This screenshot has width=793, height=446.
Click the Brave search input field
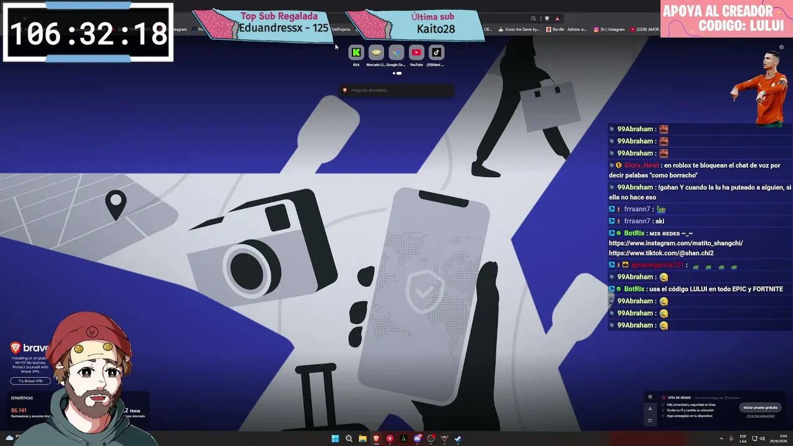click(x=396, y=90)
